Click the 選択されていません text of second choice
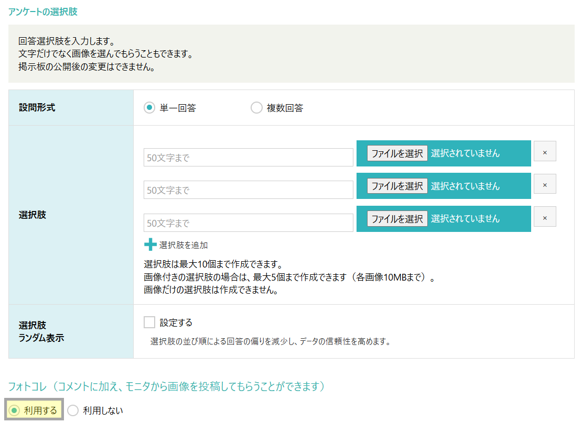This screenshot has width=582, height=423. 465,186
